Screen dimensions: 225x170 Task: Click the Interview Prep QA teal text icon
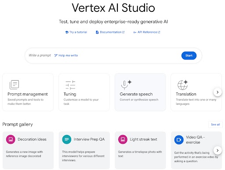coord(67,139)
